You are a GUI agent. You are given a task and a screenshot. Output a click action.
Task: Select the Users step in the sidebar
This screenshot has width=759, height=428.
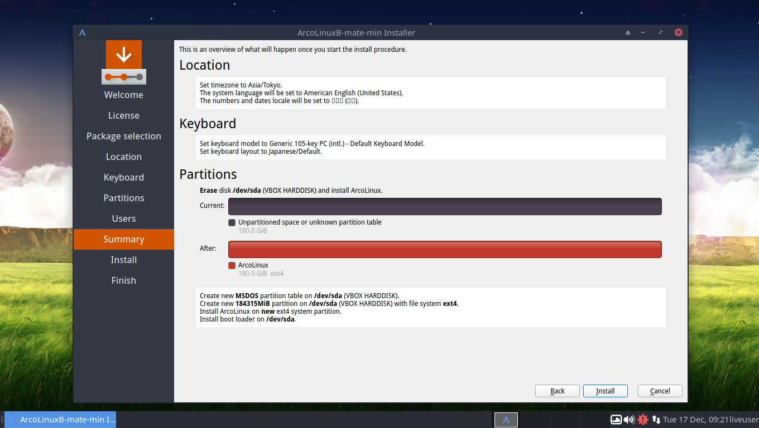click(x=124, y=218)
